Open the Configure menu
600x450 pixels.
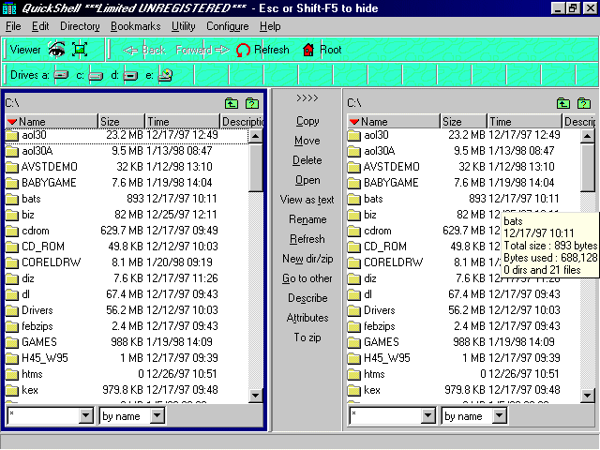coord(227,26)
